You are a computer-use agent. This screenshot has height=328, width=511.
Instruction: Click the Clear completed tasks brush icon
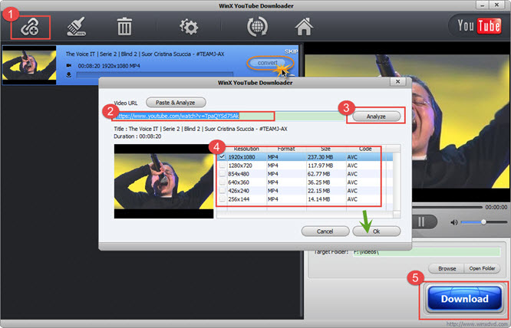point(77,26)
